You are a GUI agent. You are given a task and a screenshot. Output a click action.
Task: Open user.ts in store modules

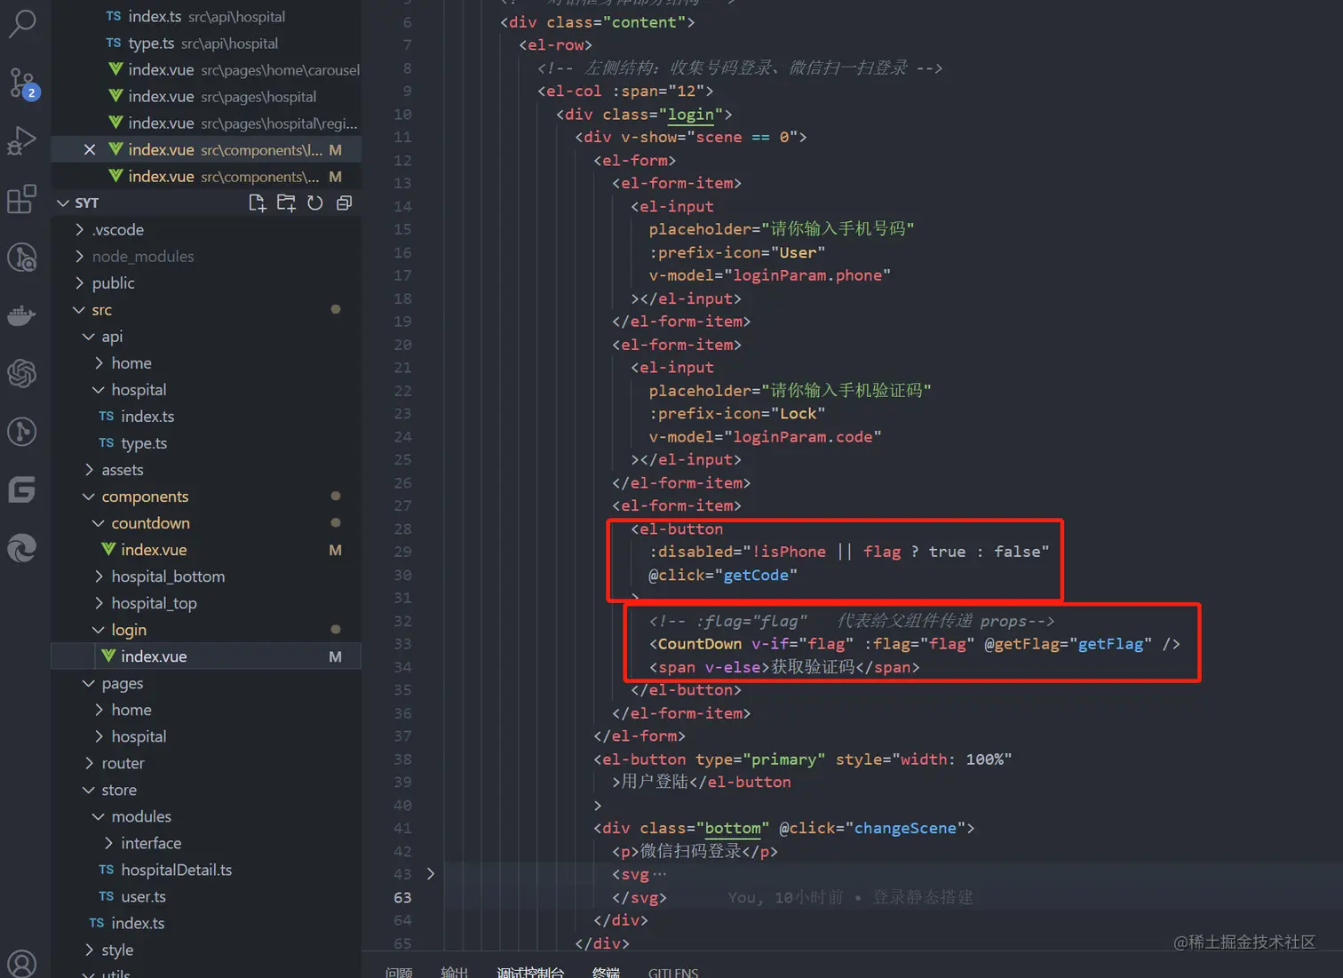coord(206,895)
